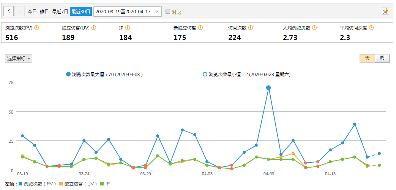Click the pin icon at top right
396x190 pixels.
(x=385, y=12)
